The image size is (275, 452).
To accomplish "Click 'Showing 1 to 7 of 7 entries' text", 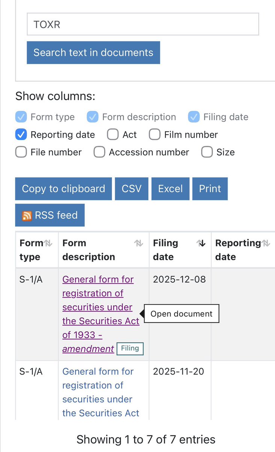I will coord(146,440).
